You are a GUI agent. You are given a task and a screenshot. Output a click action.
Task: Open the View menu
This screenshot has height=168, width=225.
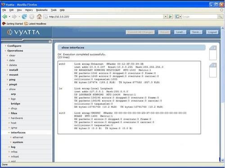point(19,10)
